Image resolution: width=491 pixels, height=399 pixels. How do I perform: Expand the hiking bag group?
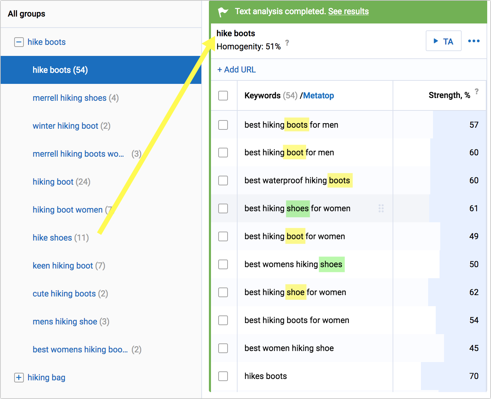19,378
